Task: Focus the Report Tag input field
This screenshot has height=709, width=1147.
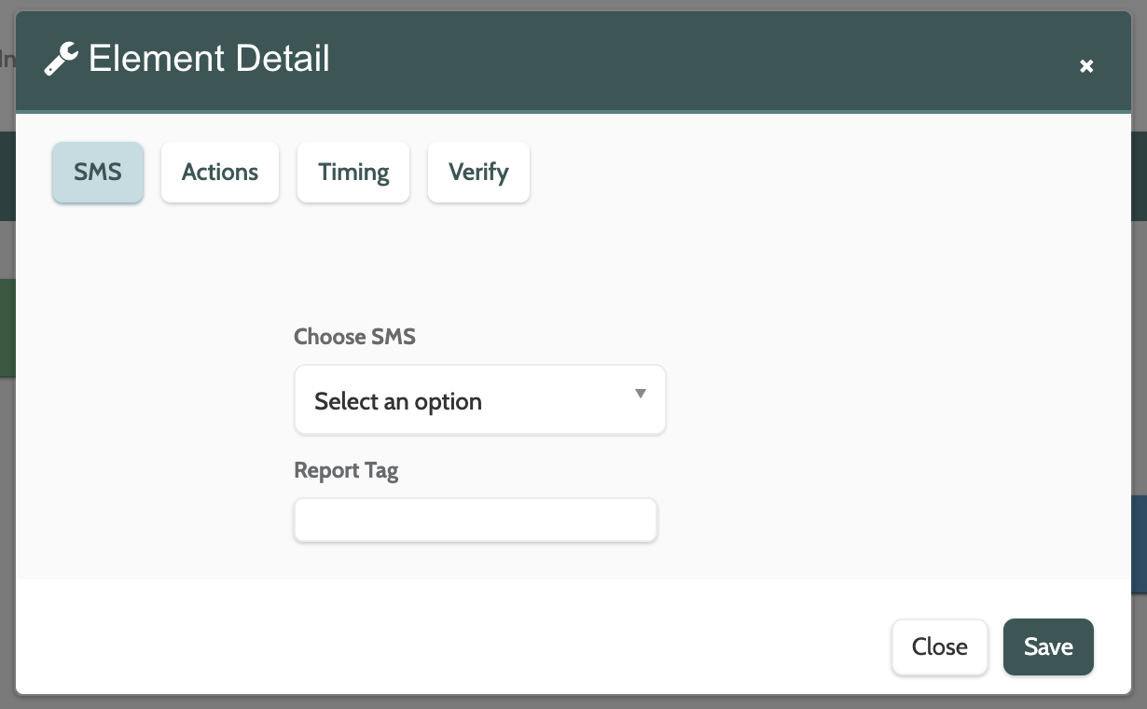Action: click(476, 521)
